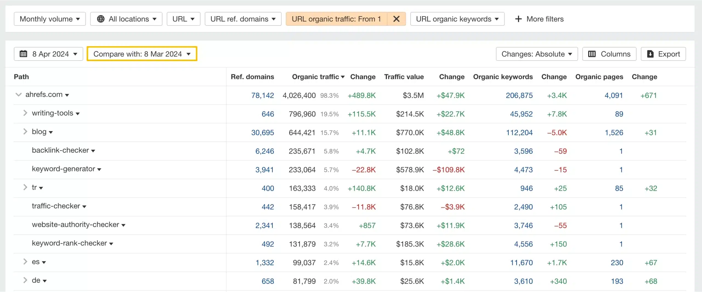This screenshot has width=702, height=292.
Task: Open the URL filter dropdown
Action: [x=183, y=19]
